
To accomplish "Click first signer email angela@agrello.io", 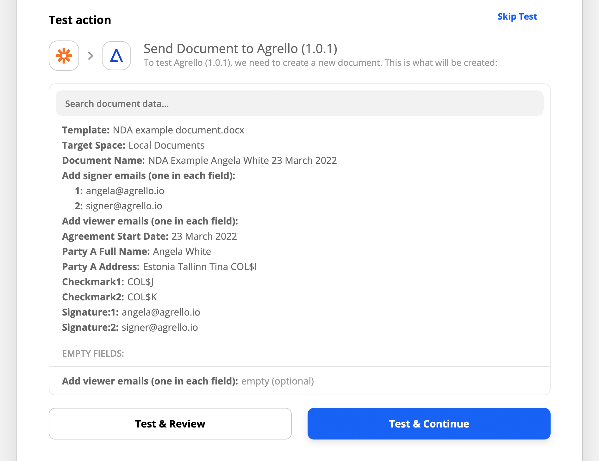I will pos(125,191).
